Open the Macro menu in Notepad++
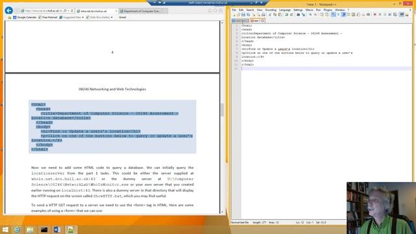 [309, 10]
